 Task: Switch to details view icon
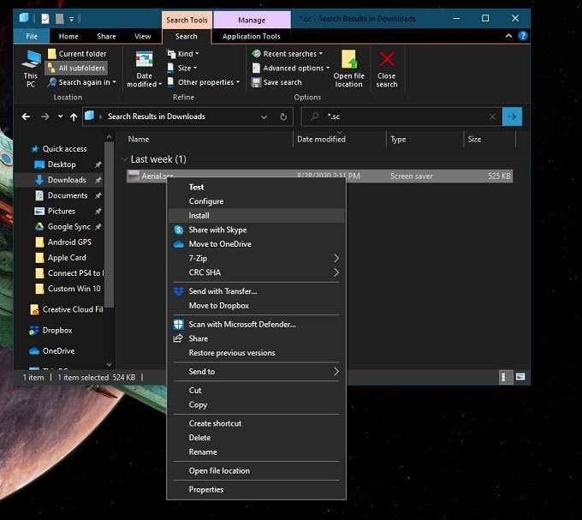(x=504, y=378)
